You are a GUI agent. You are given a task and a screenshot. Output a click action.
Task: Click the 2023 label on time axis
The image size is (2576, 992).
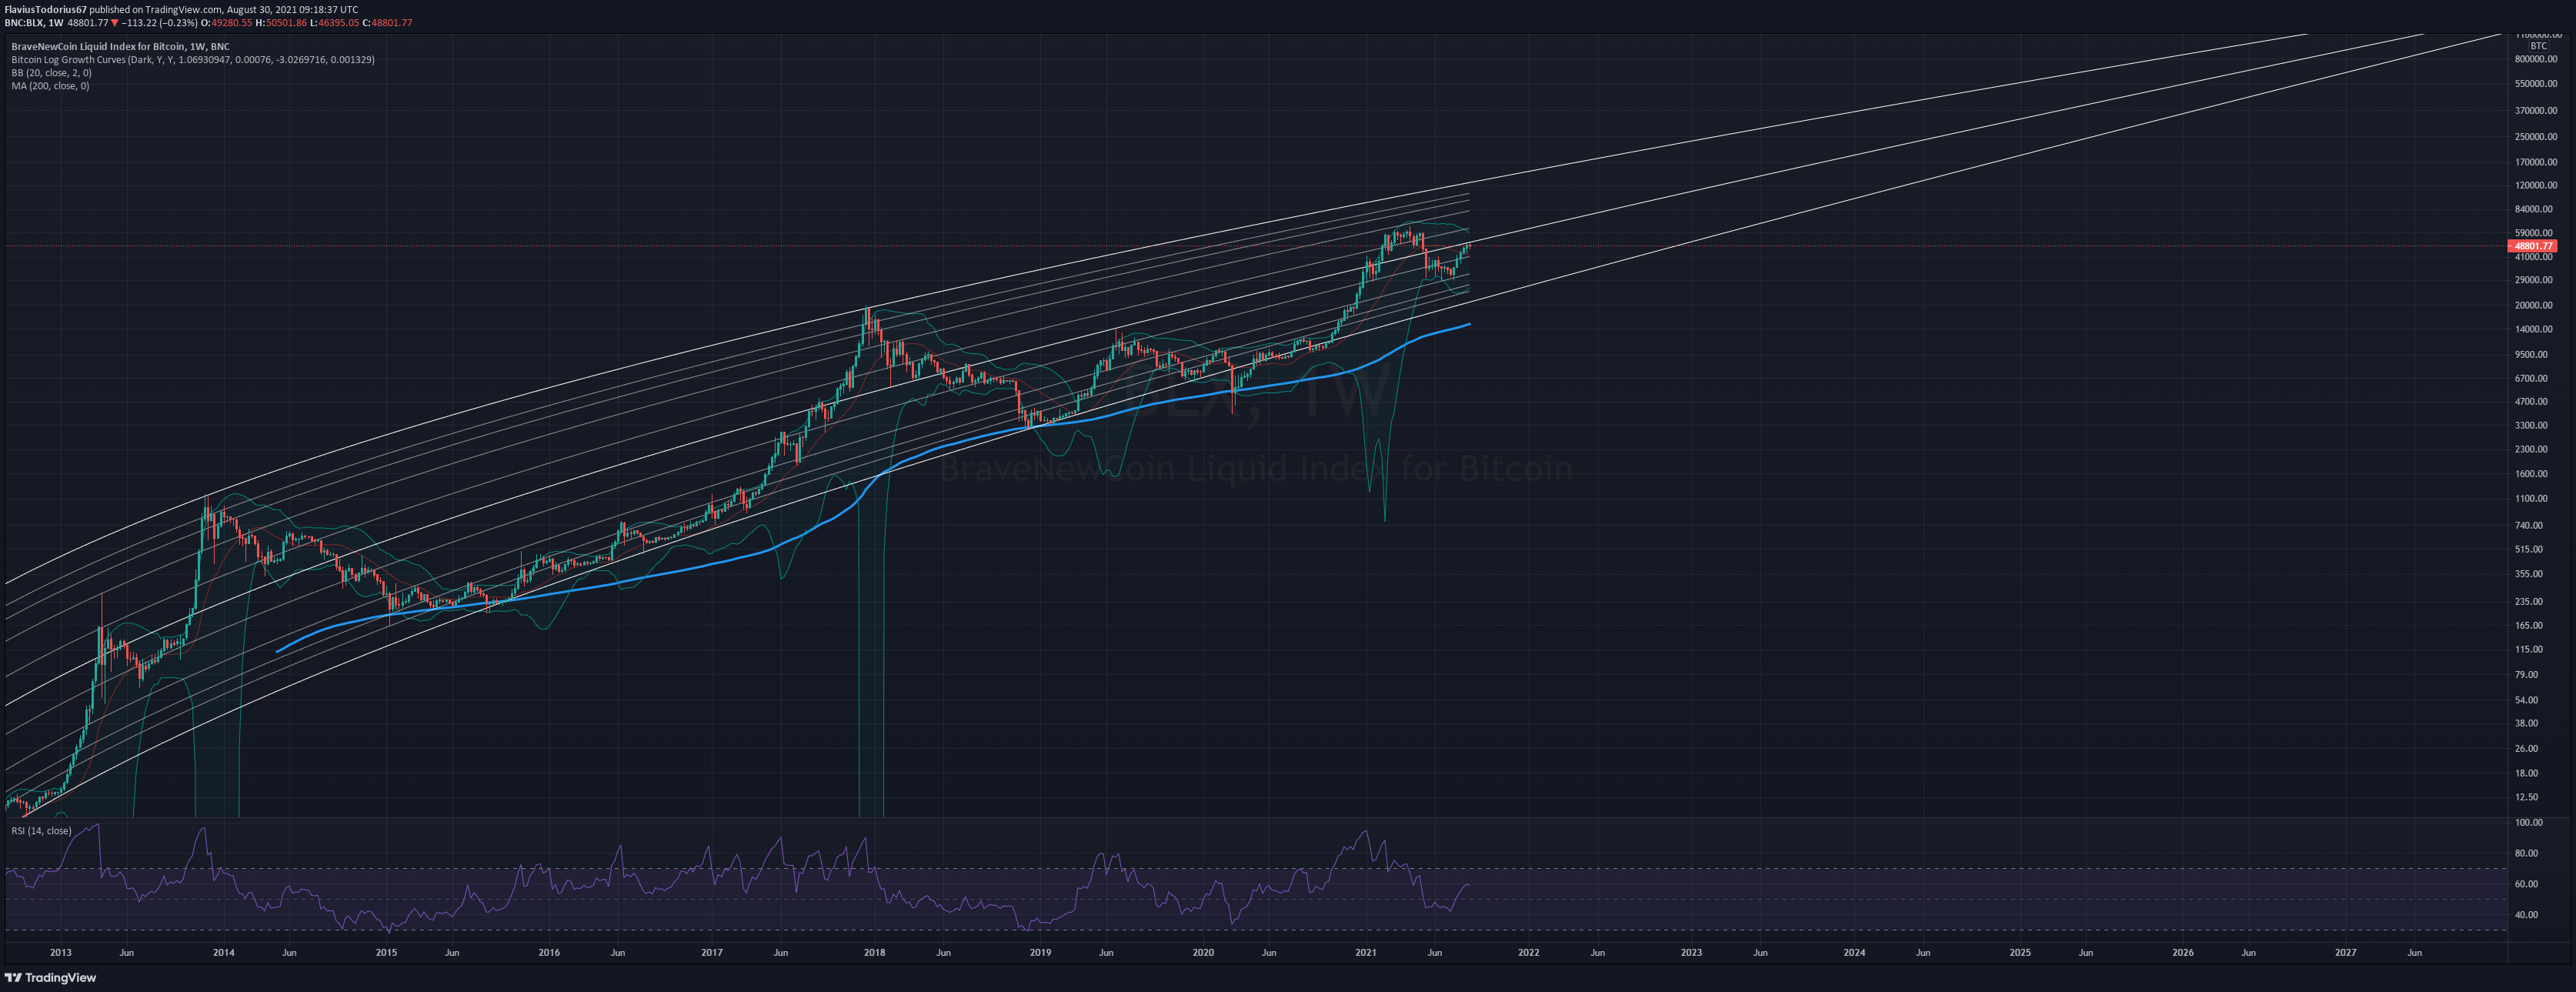click(1691, 952)
